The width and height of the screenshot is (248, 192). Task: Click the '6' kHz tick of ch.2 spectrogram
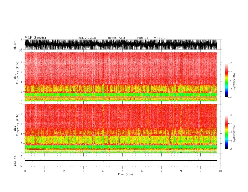coord(22,124)
